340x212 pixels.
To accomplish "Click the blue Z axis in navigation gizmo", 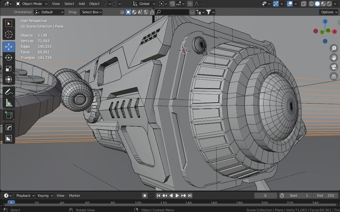I will coord(325,21).
